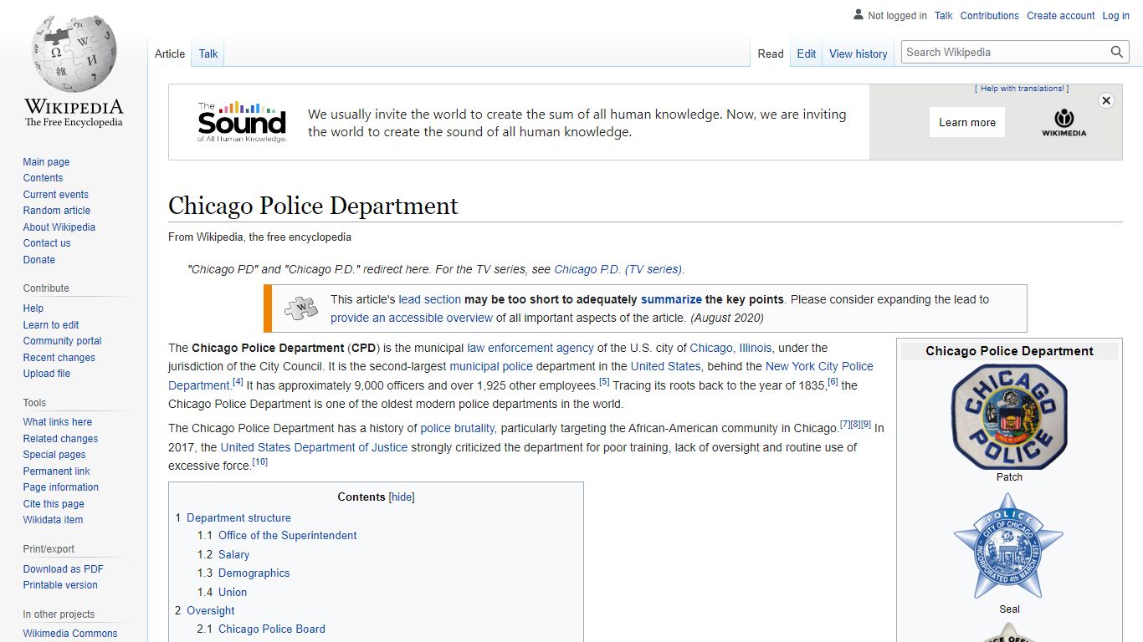
Task: Follow the police brutality link
Action: [458, 428]
